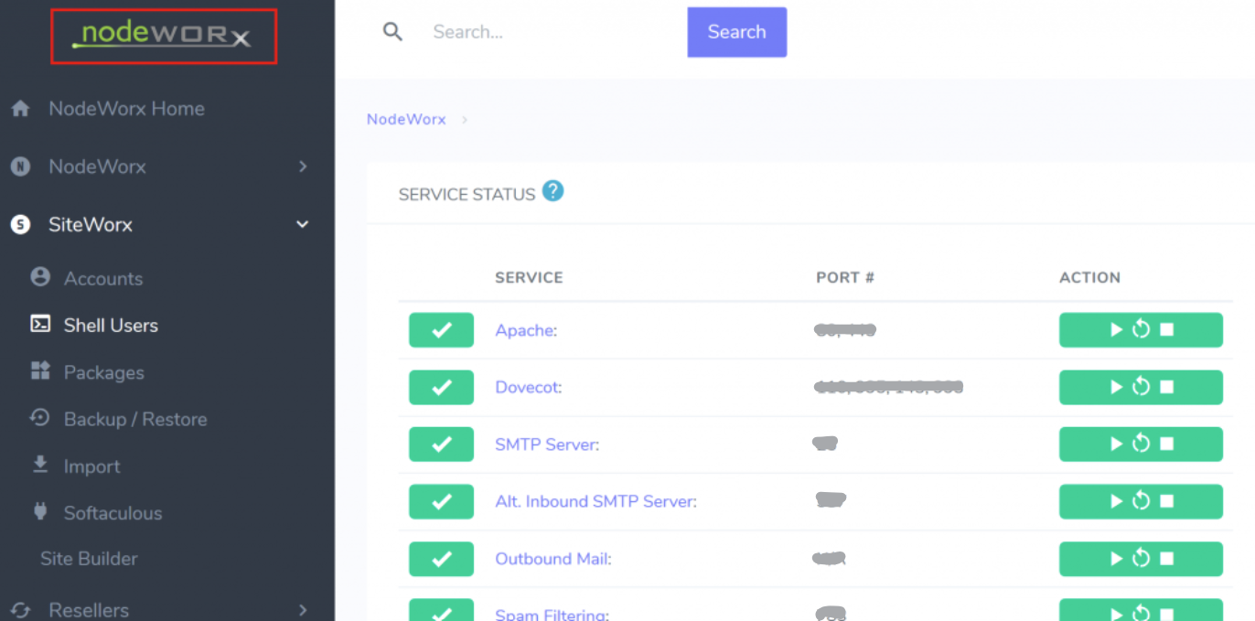Click the N badge icon beside NodeWorx
This screenshot has width=1255, height=621.
click(x=20, y=166)
